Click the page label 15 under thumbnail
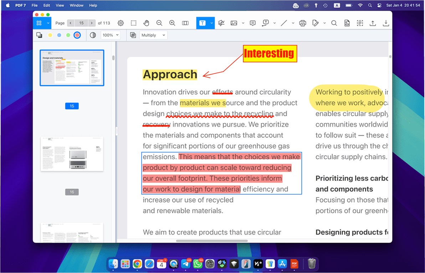Viewport: 425px width, 273px height. [x=72, y=106]
